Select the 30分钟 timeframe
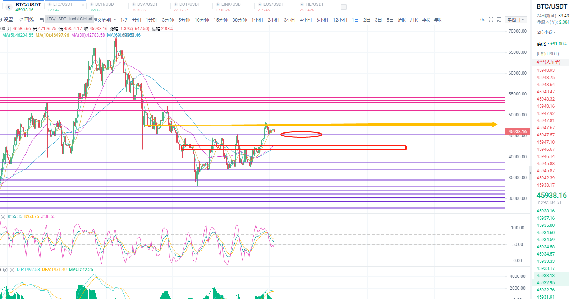Viewport: 569px width, 299px height. [x=239, y=20]
